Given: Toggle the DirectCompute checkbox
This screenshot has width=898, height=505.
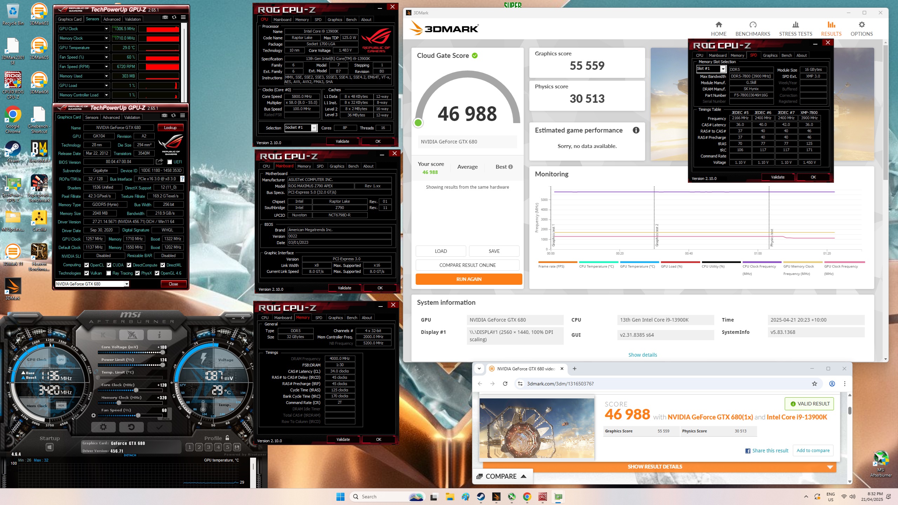Looking at the screenshot, I should (x=129, y=265).
